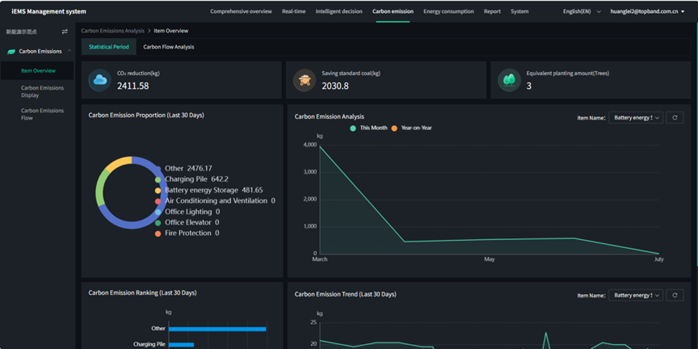The image size is (698, 349).
Task: Click the Carbon Emissions leaf icon
Action: click(11, 52)
